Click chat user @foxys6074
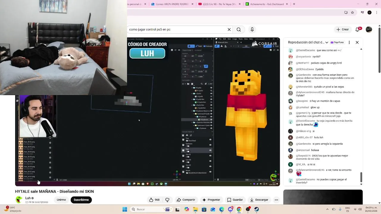This screenshot has height=214, width=381. click(304, 156)
